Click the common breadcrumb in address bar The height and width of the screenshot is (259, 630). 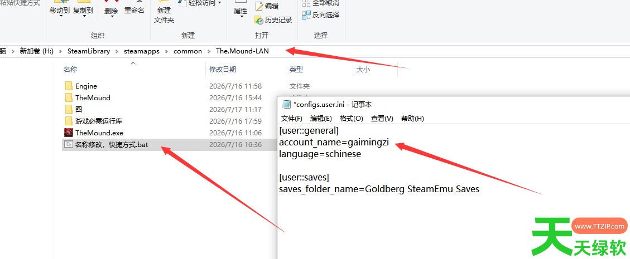click(187, 51)
